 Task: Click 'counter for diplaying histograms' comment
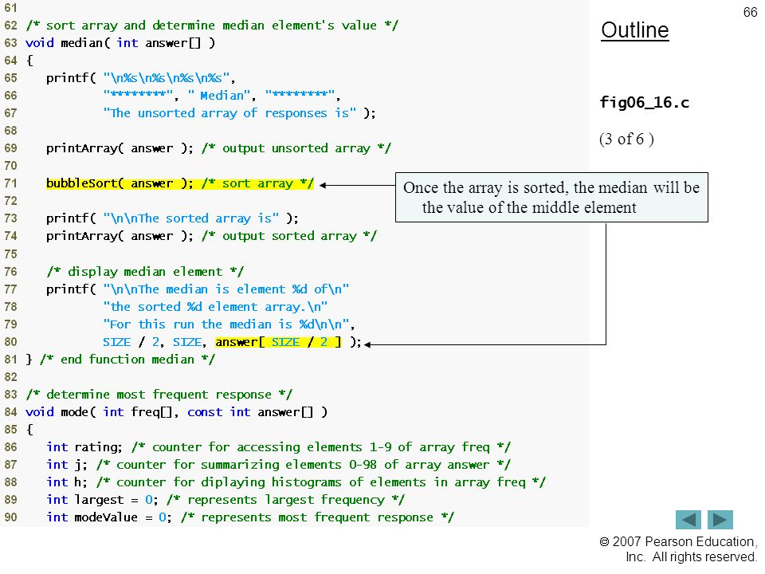click(321, 482)
